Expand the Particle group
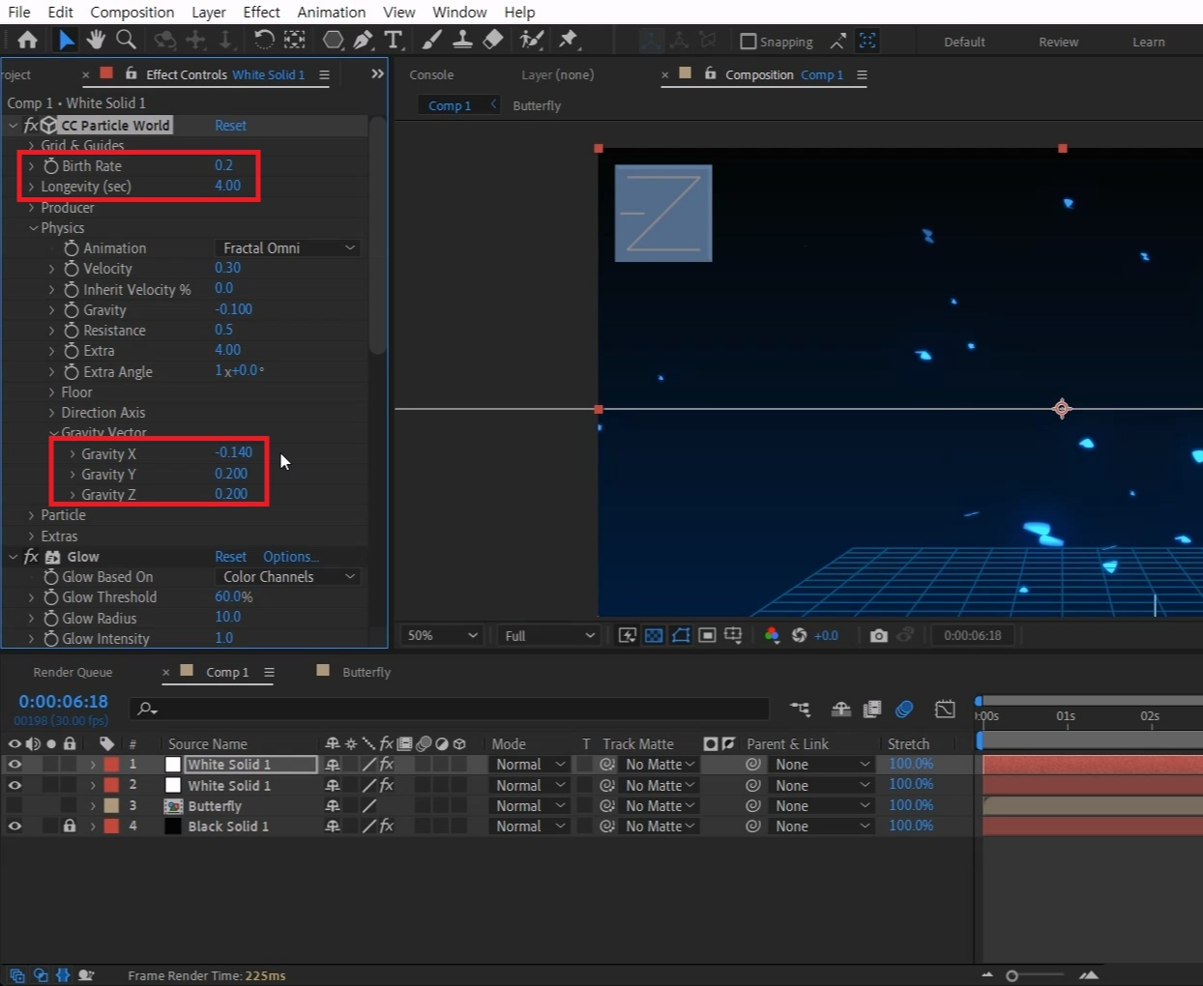Screen dimensions: 1203x986 (x=32, y=515)
